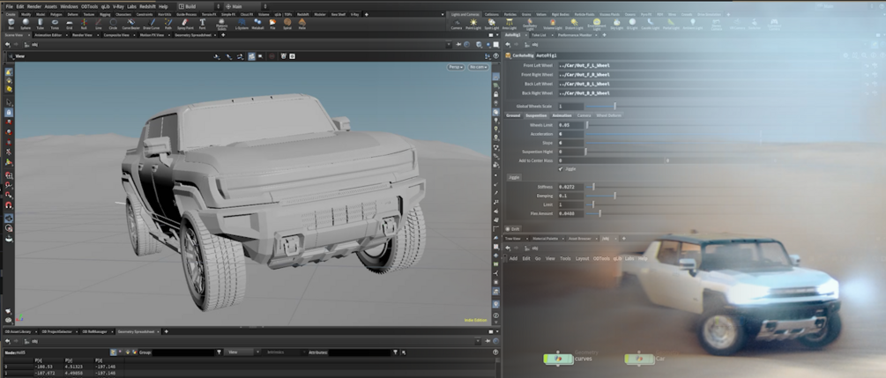
Task: Select the Metaball shelf tool
Action: [257, 24]
